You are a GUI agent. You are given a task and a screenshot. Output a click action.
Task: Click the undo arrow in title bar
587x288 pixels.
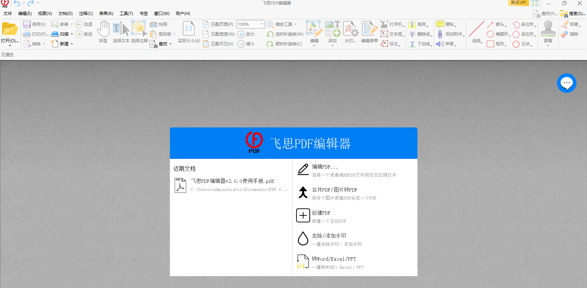[x=17, y=3]
